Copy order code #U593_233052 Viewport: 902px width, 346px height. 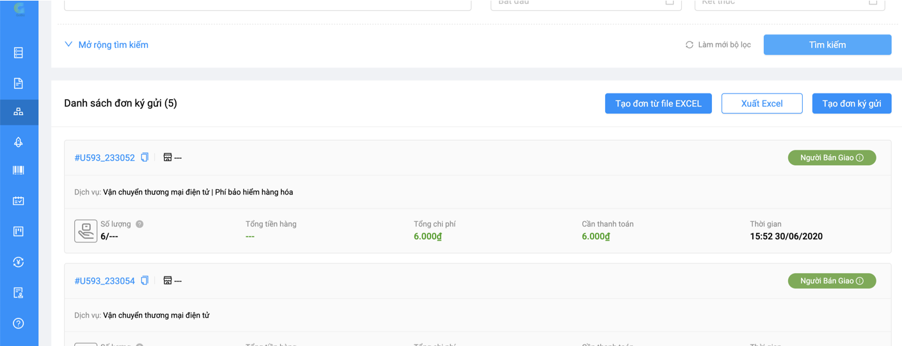click(145, 157)
